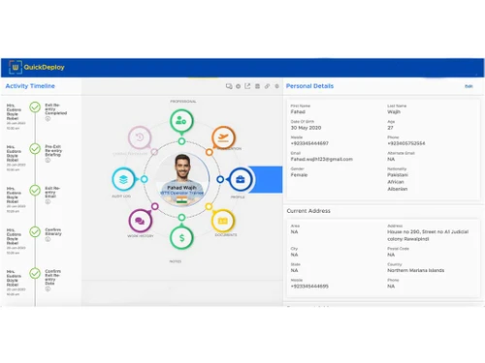
Task: Click the faded pink history clock icon
Action: click(140, 137)
